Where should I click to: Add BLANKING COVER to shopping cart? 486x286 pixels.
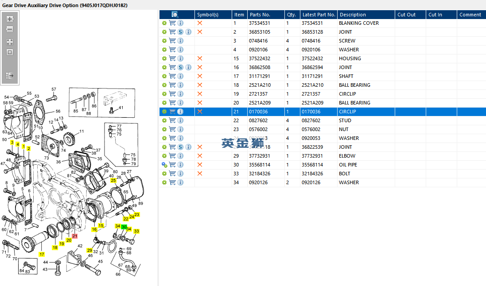tap(172, 23)
